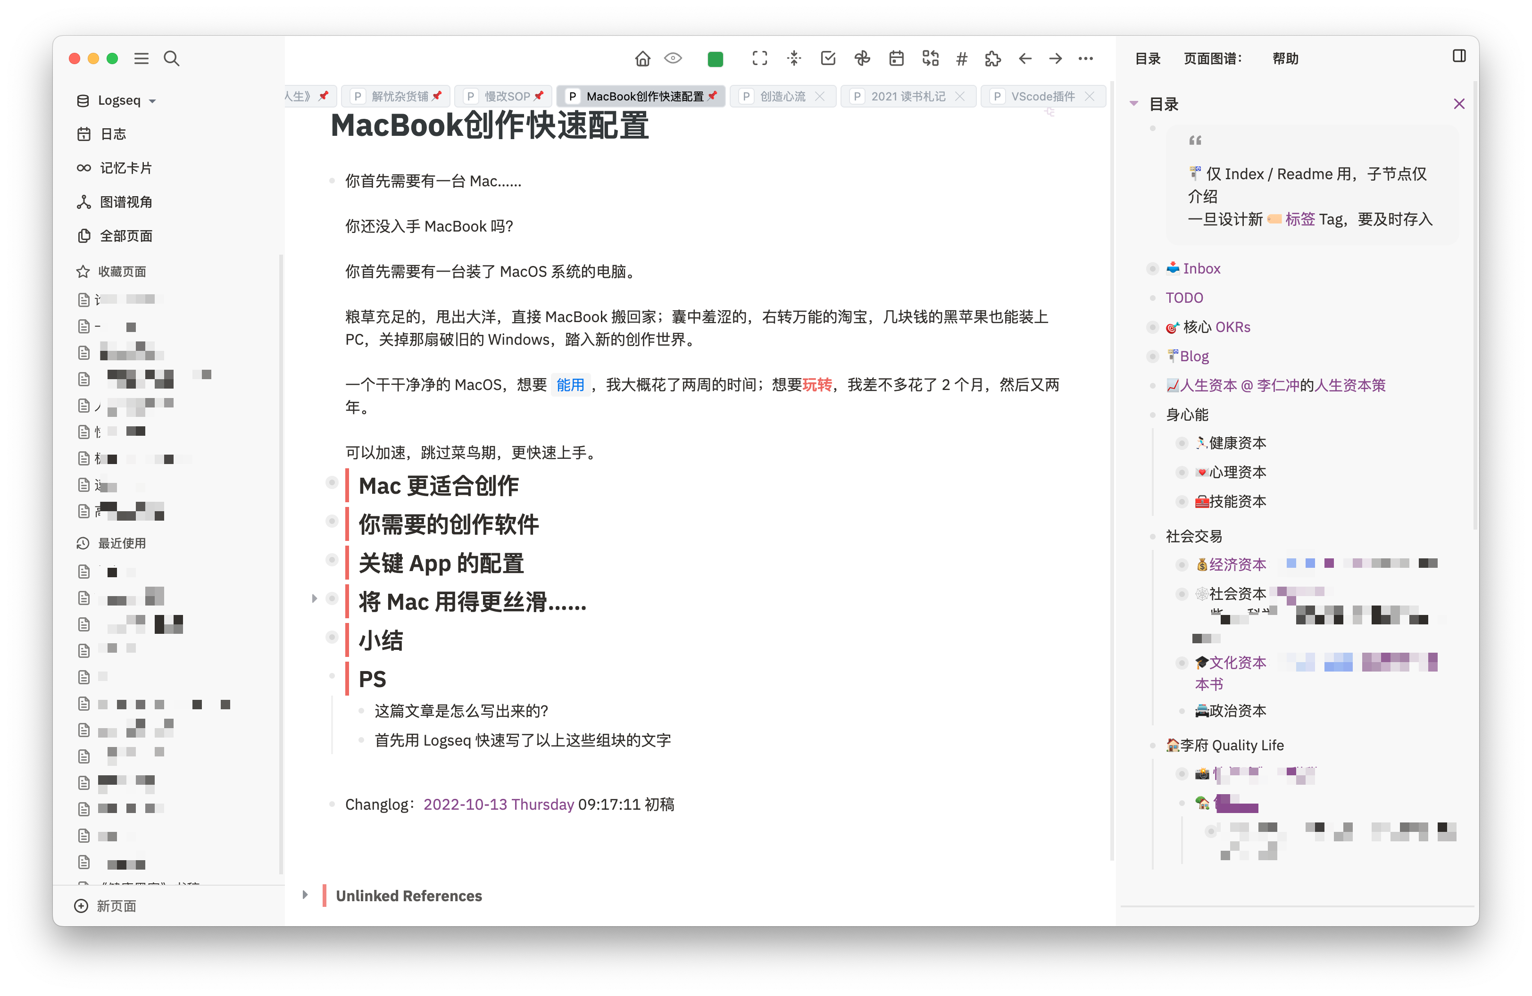Viewport: 1532px width, 996px height.
Task: Click bullet next to 健康资本
Action: pos(1182,443)
